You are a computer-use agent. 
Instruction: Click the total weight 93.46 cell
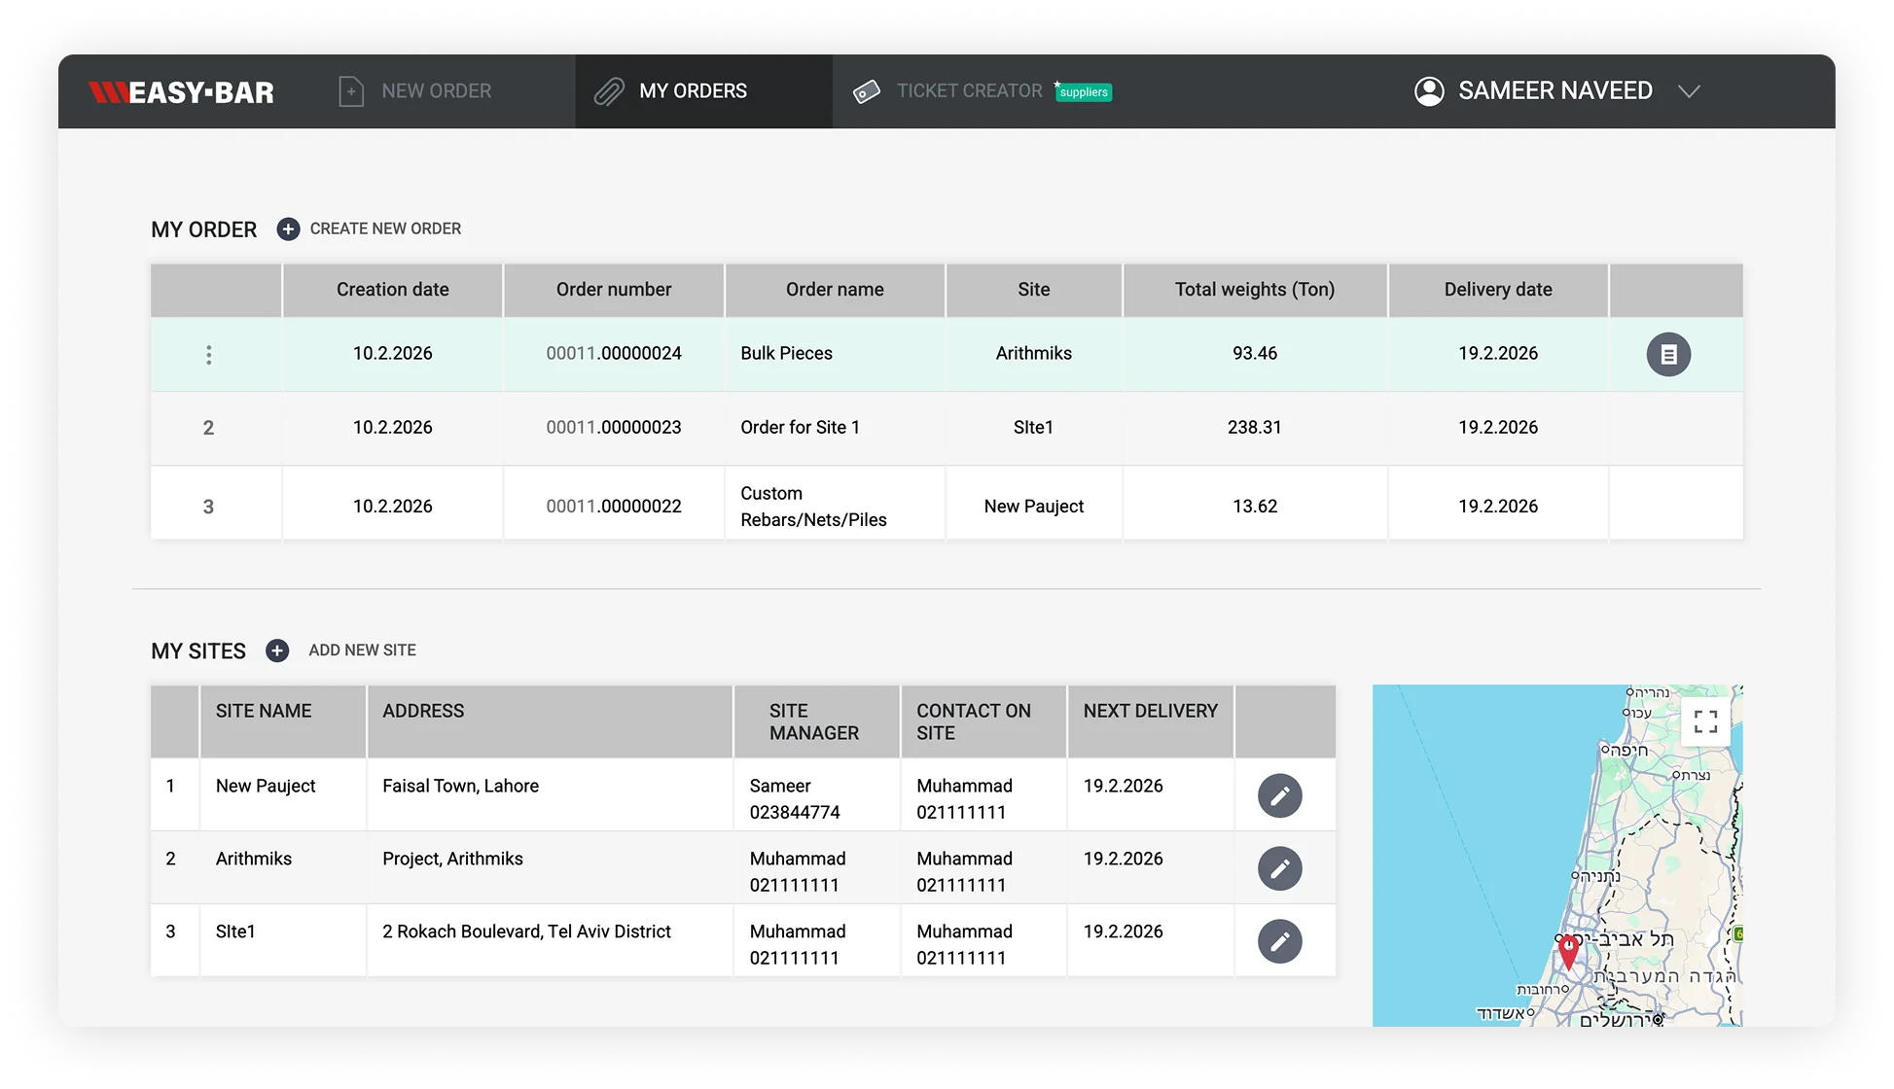1255,354
